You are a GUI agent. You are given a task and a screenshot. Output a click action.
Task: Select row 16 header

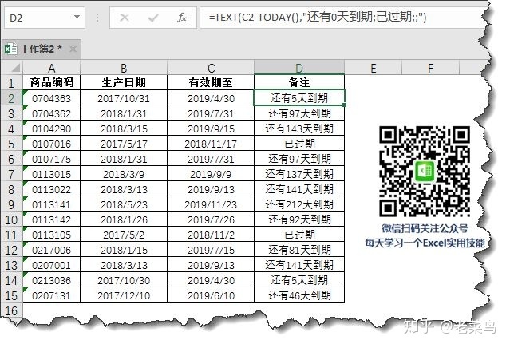click(x=11, y=310)
